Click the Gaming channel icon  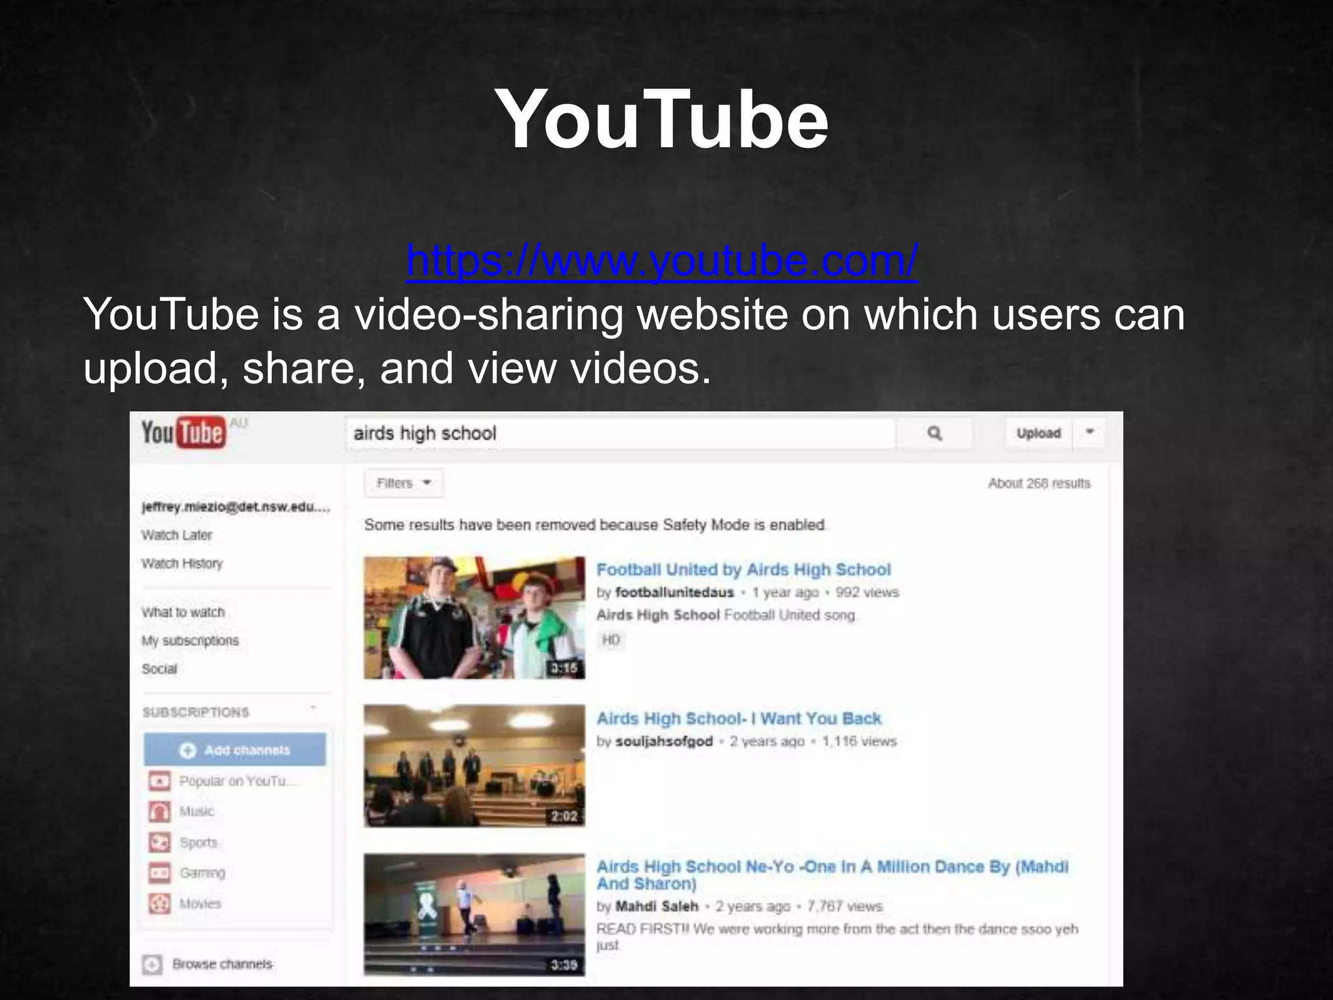(x=159, y=872)
